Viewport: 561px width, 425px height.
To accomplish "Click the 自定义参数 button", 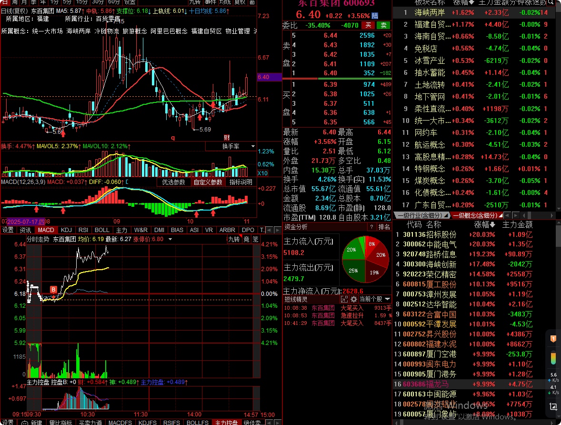I will point(208,182).
